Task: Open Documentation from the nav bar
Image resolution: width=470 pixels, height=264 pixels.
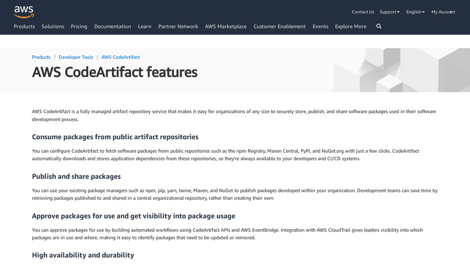Action: pos(112,26)
